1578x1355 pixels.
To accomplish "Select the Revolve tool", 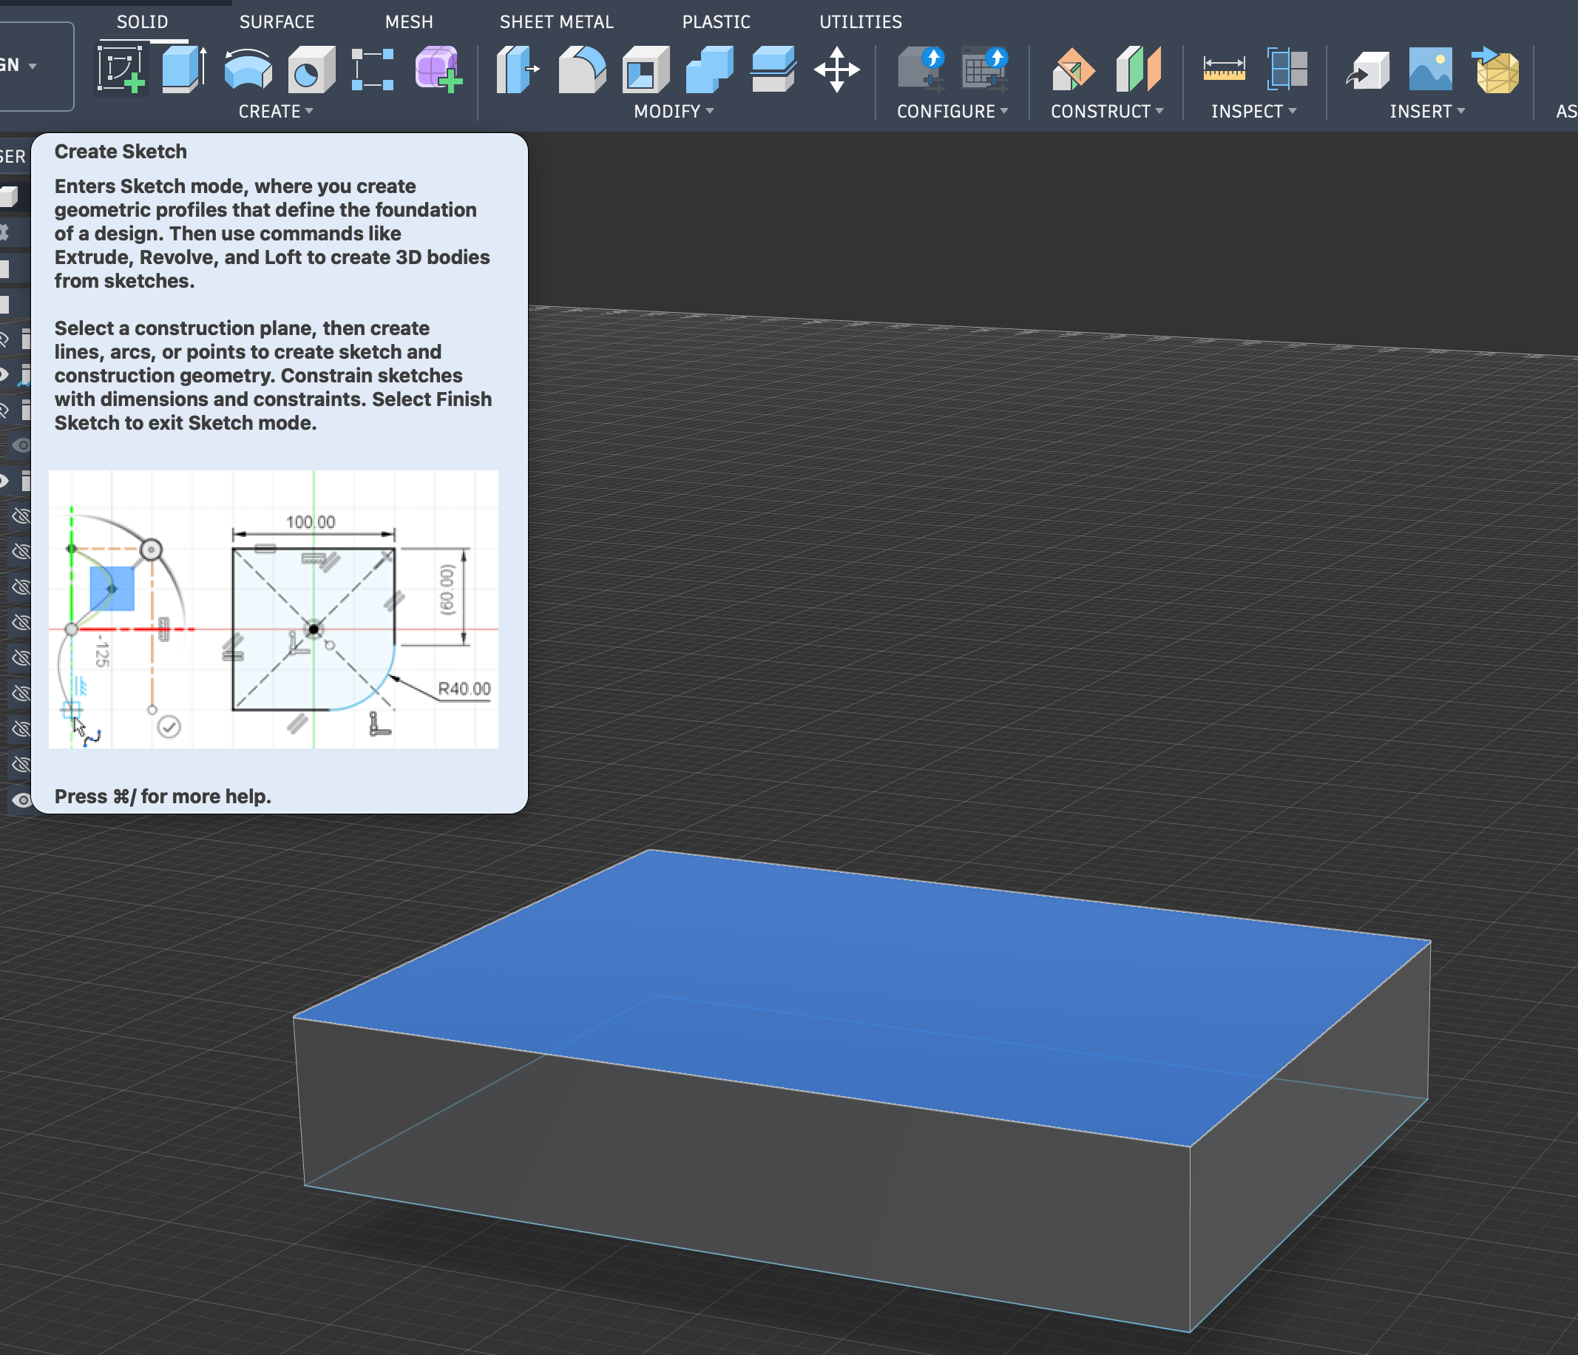I will [248, 70].
